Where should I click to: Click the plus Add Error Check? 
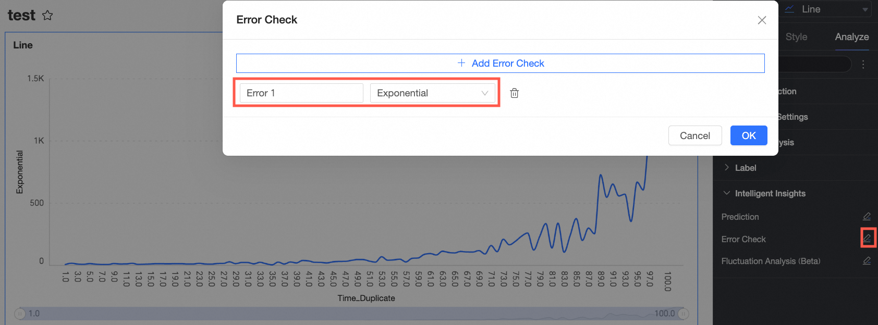(500, 63)
